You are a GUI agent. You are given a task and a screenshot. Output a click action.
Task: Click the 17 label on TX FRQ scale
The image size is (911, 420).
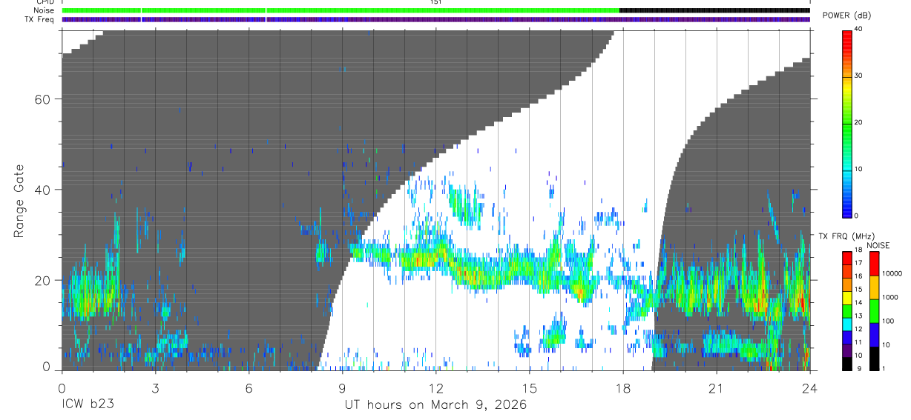(x=858, y=263)
